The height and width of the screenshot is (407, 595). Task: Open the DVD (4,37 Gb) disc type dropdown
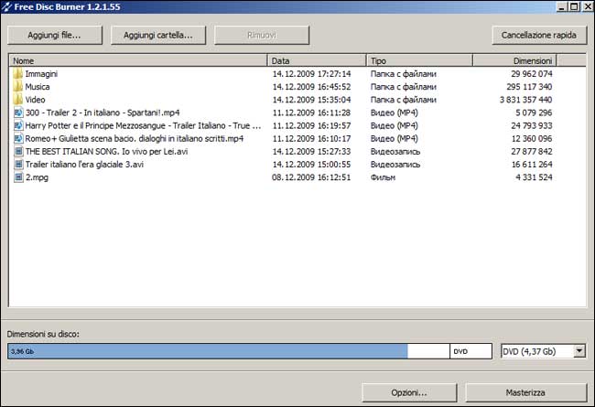point(543,351)
